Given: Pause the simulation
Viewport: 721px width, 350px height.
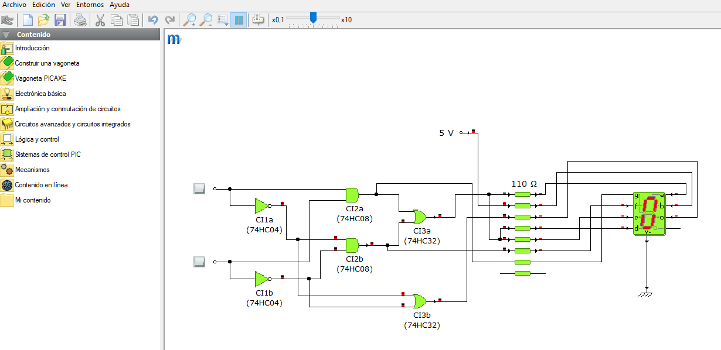Looking at the screenshot, I should pyautogui.click(x=239, y=20).
